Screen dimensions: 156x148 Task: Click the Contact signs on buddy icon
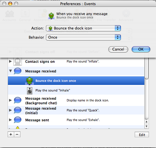point(18,61)
